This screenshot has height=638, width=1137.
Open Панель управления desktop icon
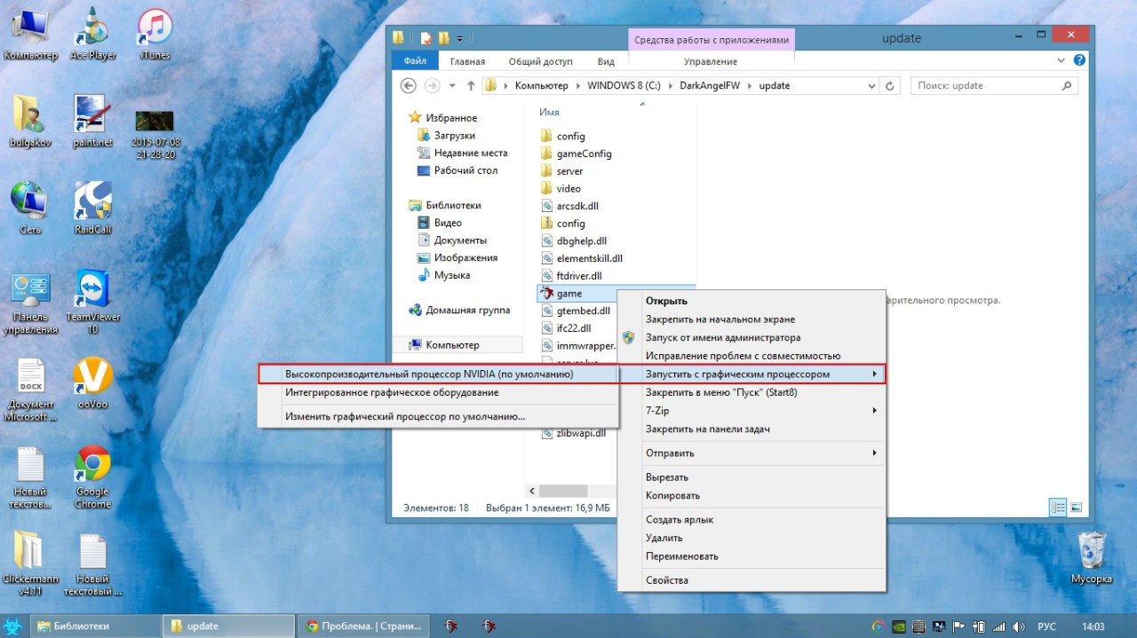tap(29, 303)
